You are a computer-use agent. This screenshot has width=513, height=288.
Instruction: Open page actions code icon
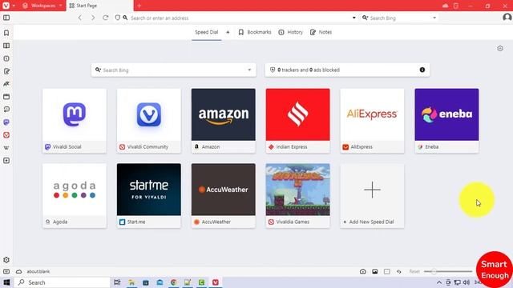(x=399, y=271)
